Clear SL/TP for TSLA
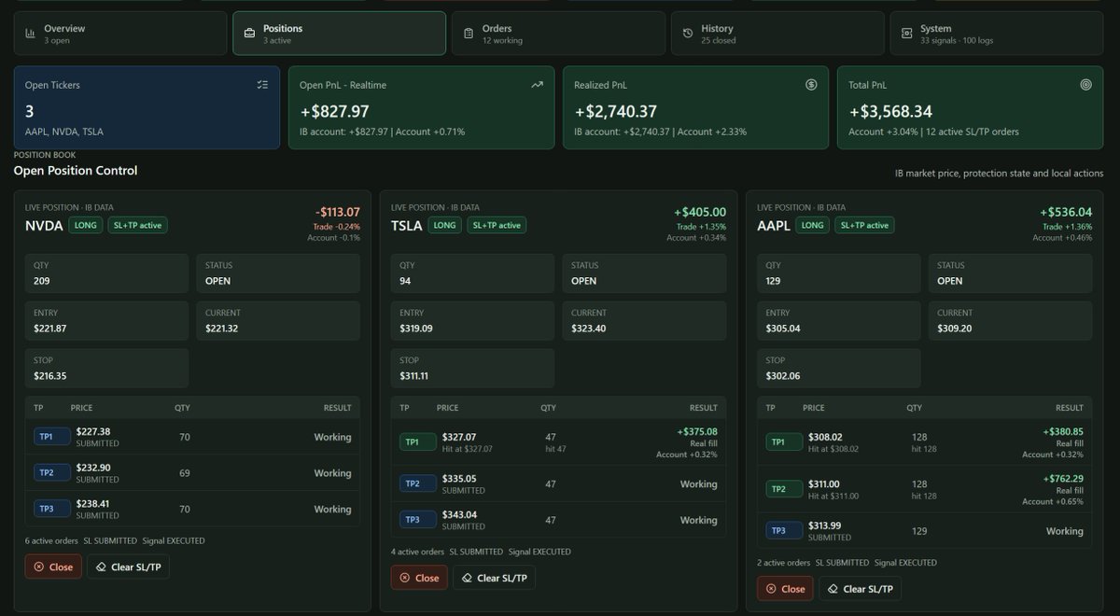The image size is (1120, 616). coord(495,578)
